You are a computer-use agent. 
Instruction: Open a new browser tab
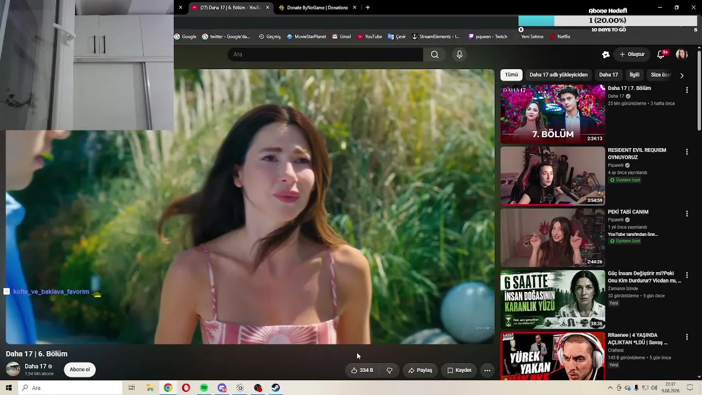pyautogui.click(x=367, y=8)
